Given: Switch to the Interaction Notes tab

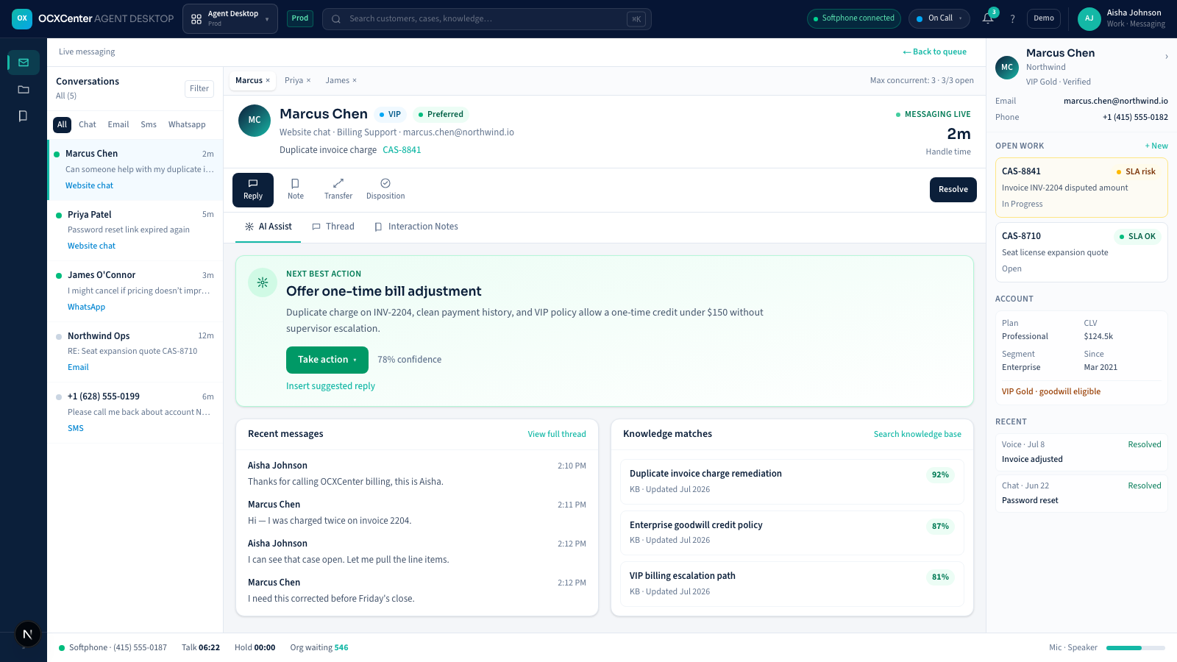Looking at the screenshot, I should tap(416, 227).
